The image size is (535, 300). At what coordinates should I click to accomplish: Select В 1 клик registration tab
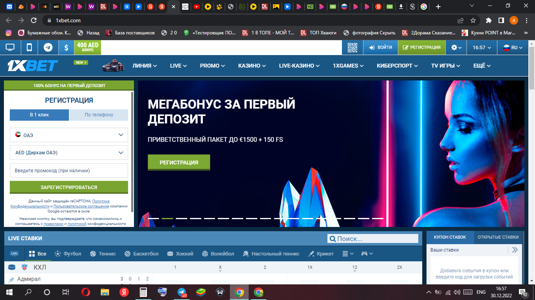(39, 115)
